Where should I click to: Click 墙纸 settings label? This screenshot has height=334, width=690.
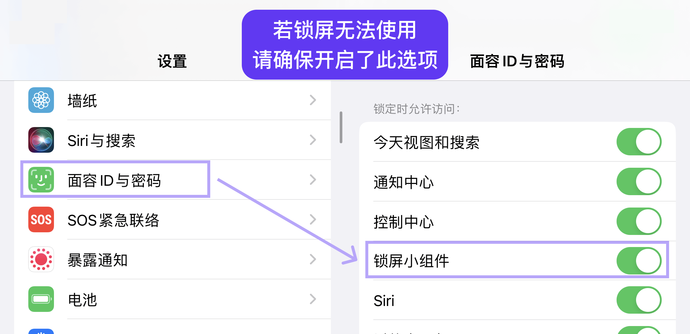(x=82, y=101)
